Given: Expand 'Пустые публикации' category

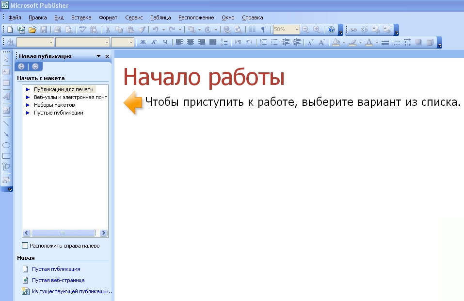Looking at the screenshot, I should click(28, 113).
